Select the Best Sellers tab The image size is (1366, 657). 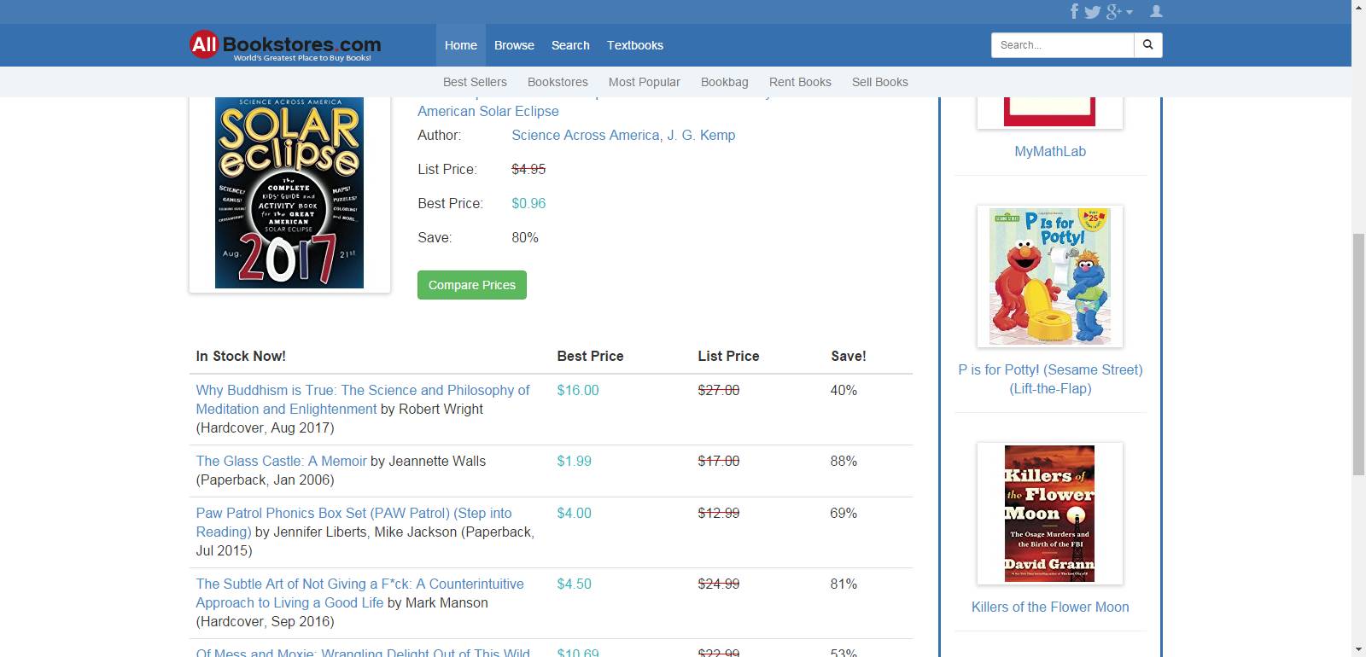(475, 82)
